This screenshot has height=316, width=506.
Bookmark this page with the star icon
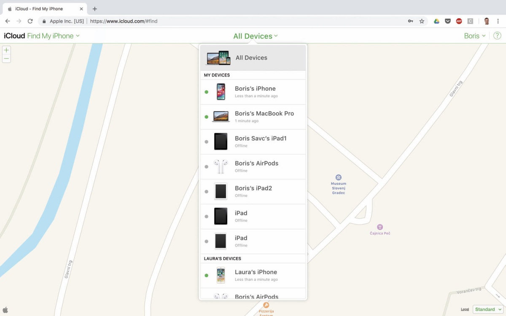pyautogui.click(x=422, y=21)
